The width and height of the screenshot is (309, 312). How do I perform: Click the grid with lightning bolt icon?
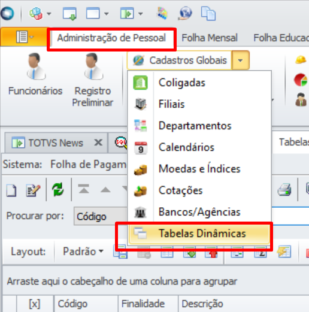284,252
